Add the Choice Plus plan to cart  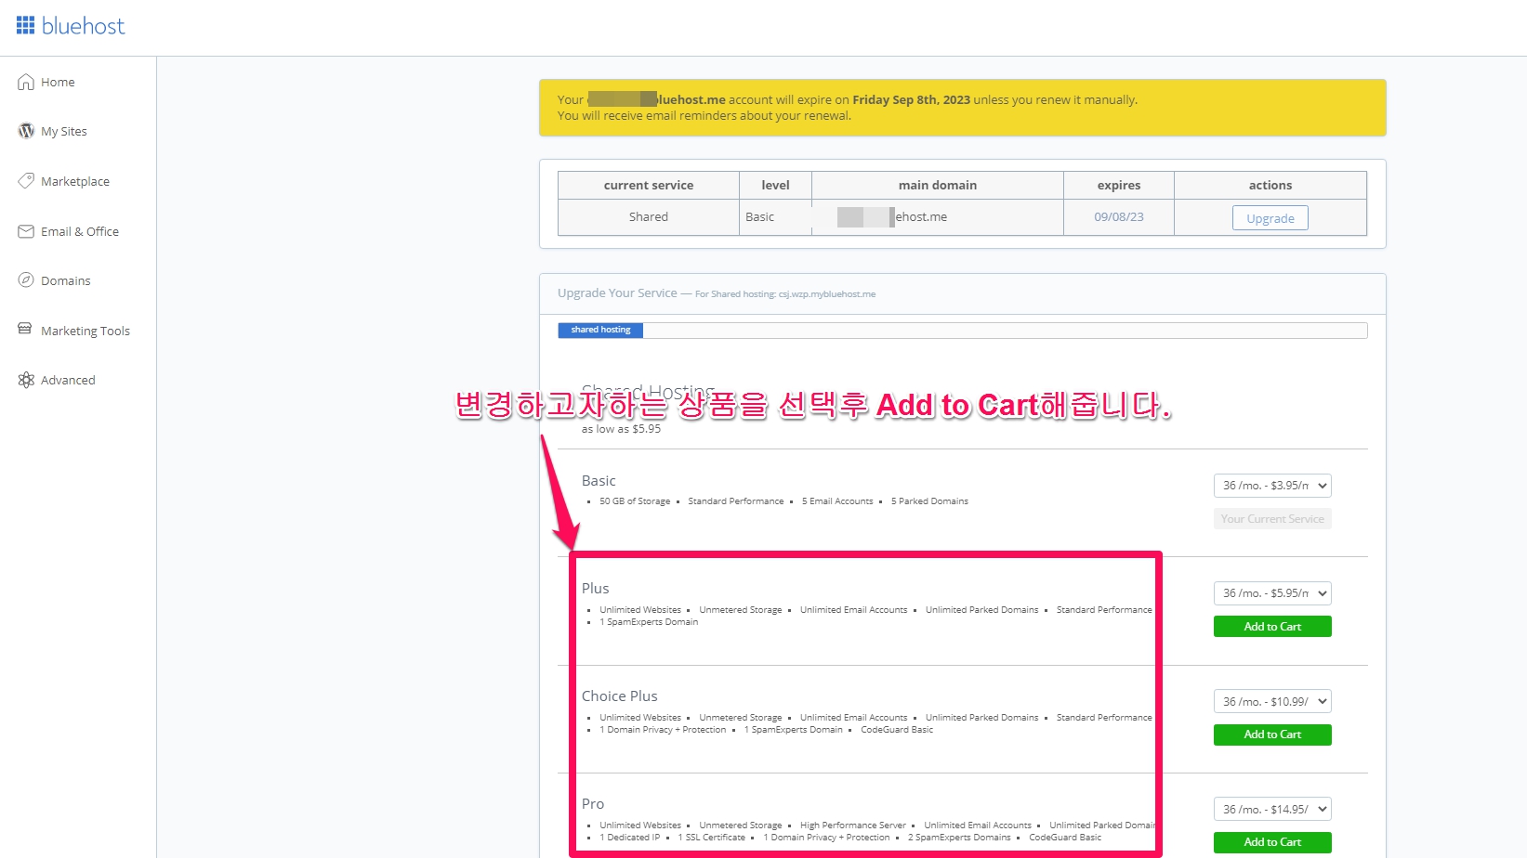point(1272,734)
